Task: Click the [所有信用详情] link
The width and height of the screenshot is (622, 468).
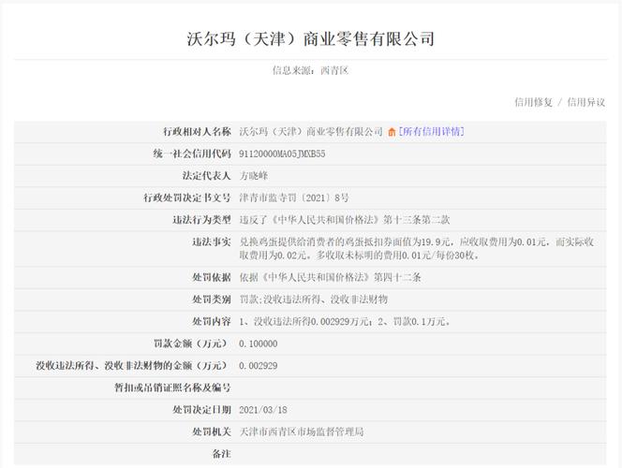Action: [431, 132]
